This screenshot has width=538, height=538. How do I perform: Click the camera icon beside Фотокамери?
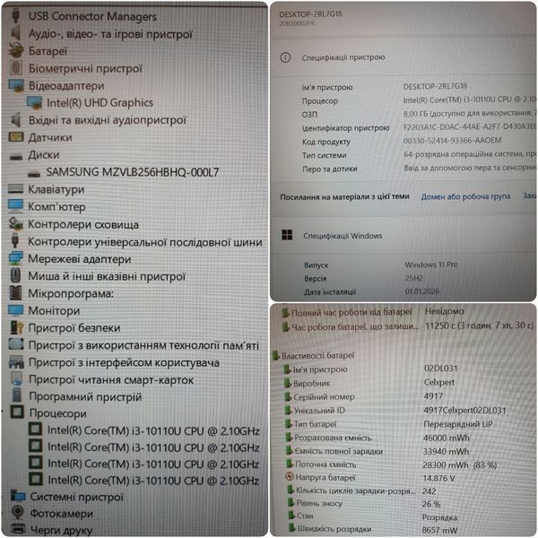(x=18, y=513)
